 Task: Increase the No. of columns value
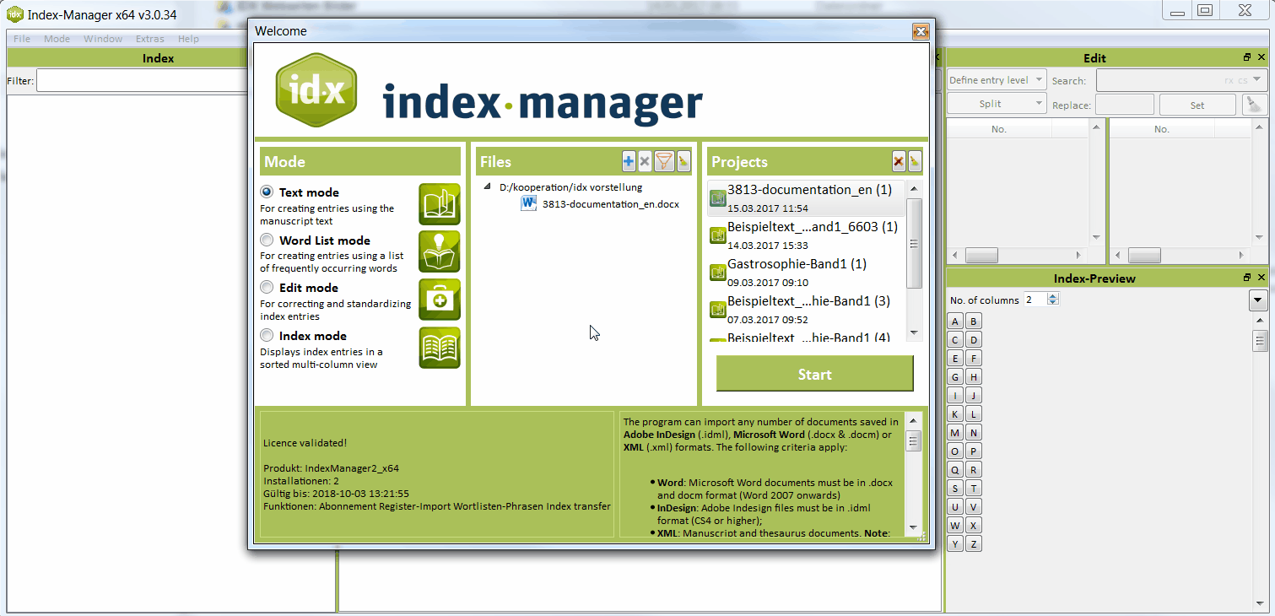(x=1052, y=295)
